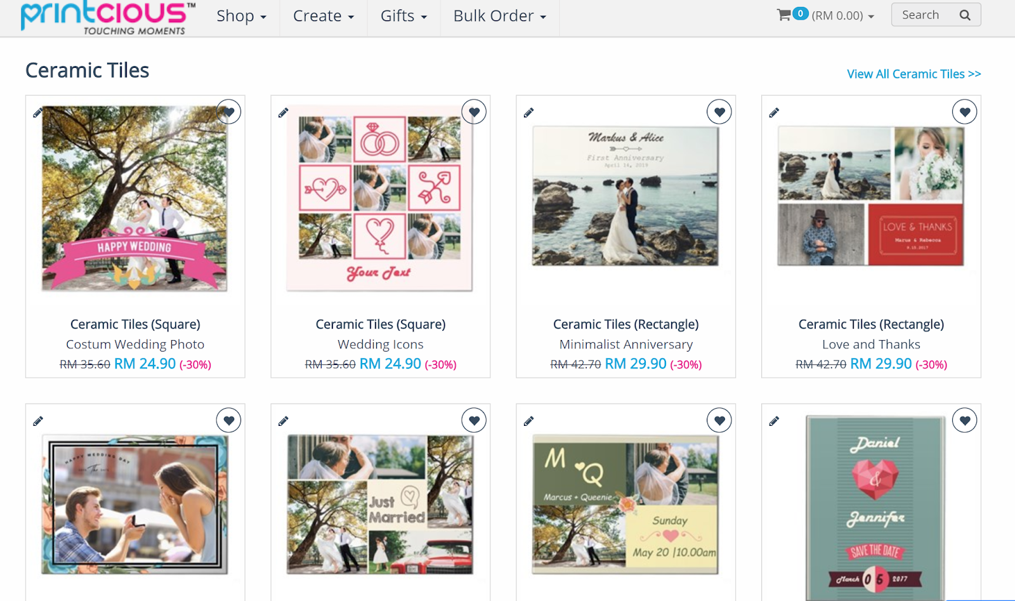Image resolution: width=1015 pixels, height=601 pixels.
Task: Click Minimalist Anniversary product name
Action: coord(626,345)
